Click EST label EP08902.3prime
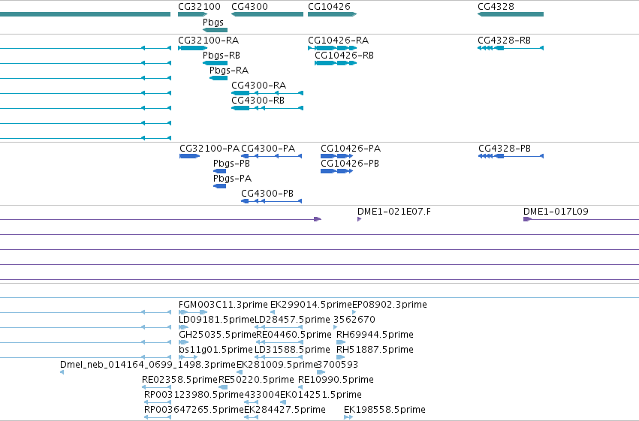 (x=389, y=305)
